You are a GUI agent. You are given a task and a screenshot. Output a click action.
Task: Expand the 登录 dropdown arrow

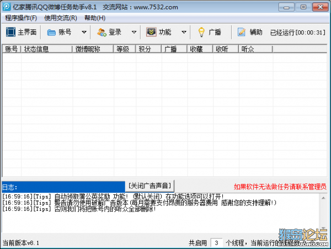coord(134,33)
